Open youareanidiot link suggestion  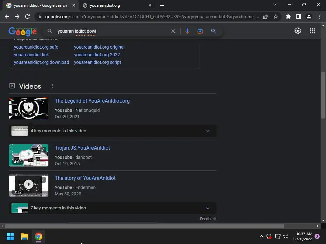[32, 55]
